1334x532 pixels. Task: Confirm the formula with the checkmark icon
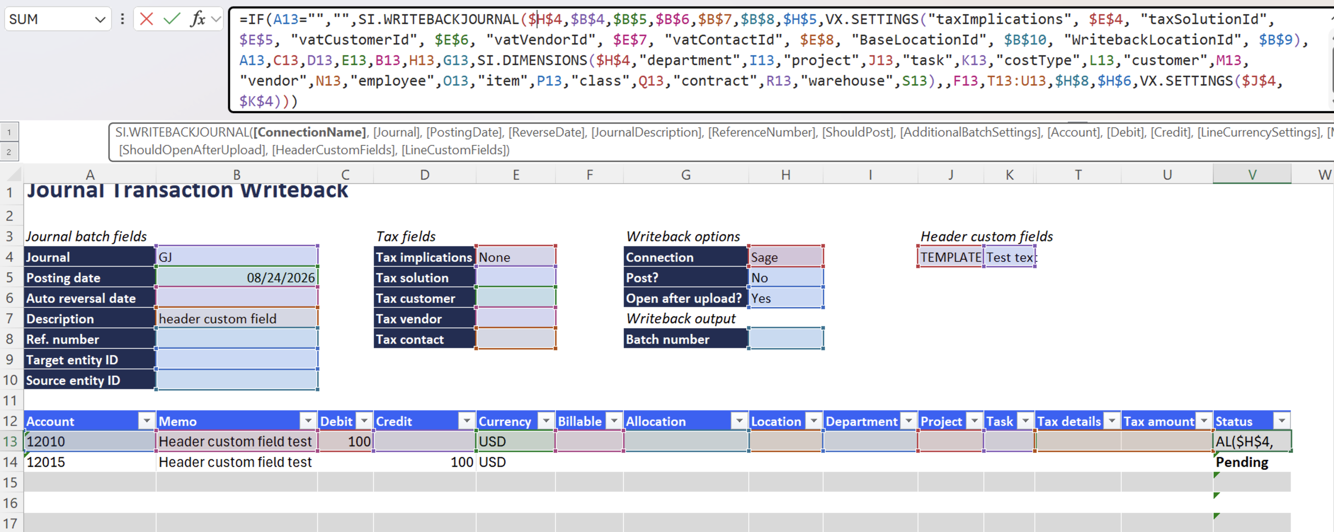click(171, 19)
